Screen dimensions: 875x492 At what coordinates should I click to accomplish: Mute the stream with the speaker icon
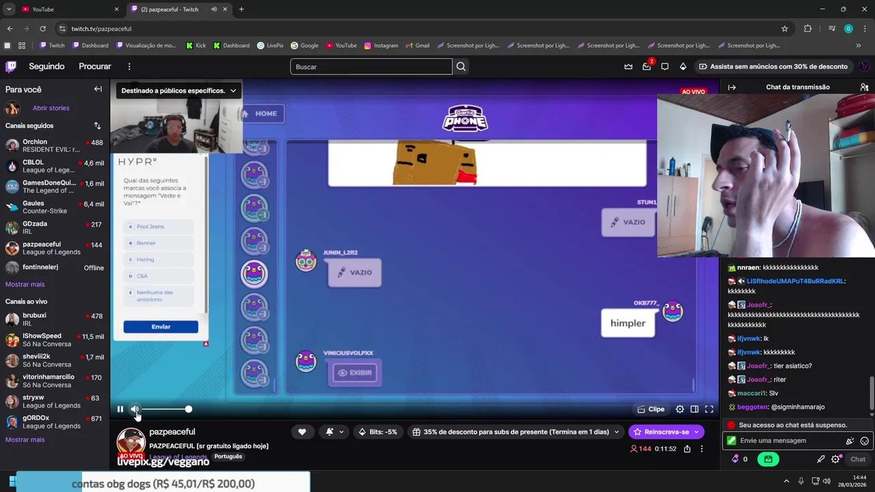point(135,409)
